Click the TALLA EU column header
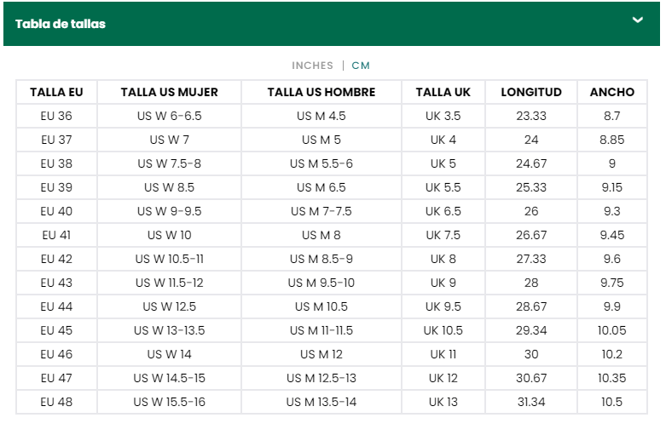Screen dimensions: 666x435 [x=56, y=92]
